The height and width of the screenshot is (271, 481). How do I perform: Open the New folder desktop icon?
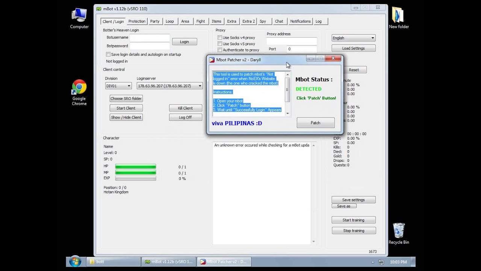pyautogui.click(x=399, y=18)
